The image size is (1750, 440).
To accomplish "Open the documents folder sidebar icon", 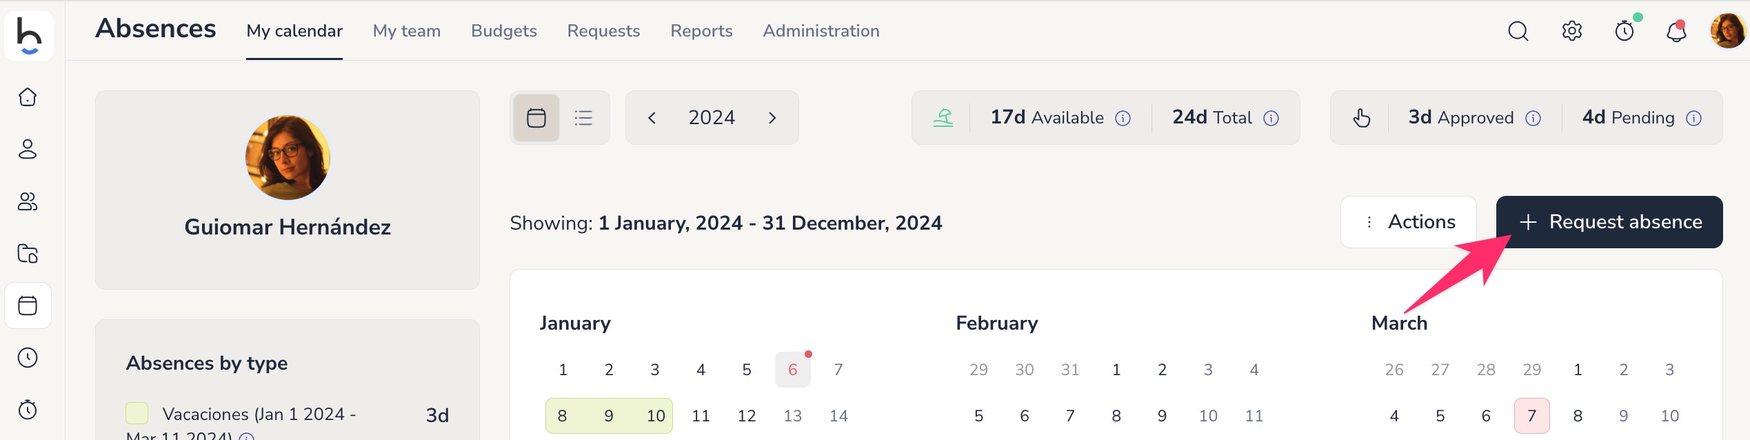I will point(28,254).
